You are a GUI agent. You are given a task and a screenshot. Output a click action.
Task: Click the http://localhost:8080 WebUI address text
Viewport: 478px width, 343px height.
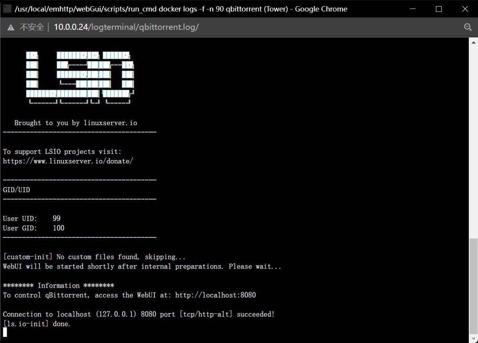tap(215, 295)
